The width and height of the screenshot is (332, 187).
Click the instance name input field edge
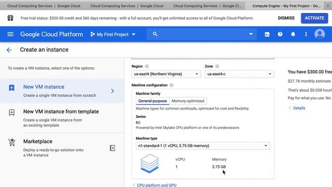point(203,58)
